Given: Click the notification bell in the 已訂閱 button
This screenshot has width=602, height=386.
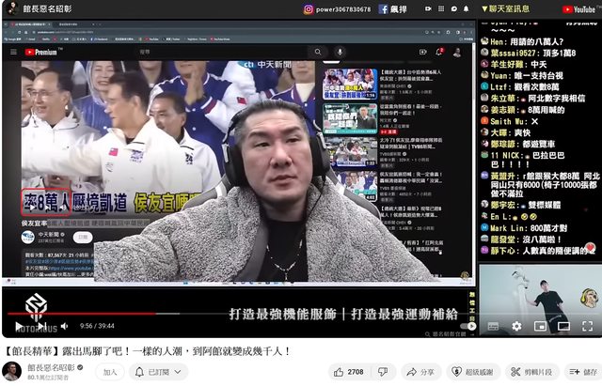Looking at the screenshot, I should tap(140, 372).
